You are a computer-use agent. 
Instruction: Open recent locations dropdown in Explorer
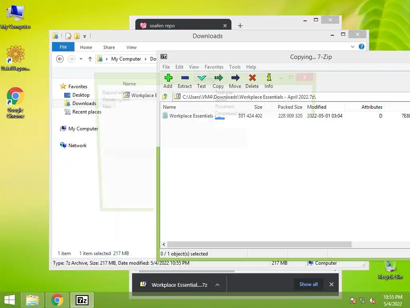point(81,59)
